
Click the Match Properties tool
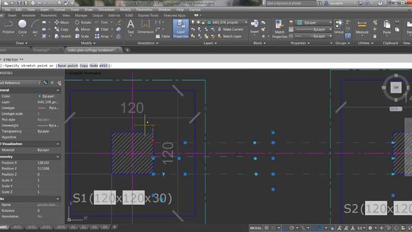(279, 29)
